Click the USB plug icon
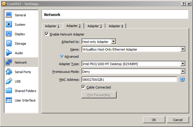 tap(9, 81)
